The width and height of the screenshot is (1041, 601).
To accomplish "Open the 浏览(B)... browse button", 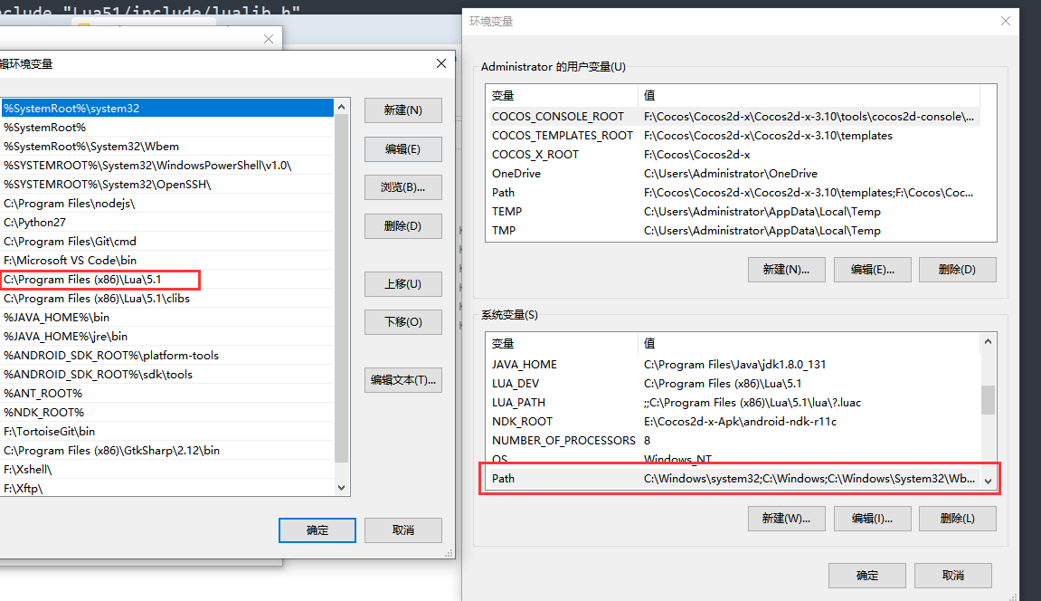I will pos(403,187).
